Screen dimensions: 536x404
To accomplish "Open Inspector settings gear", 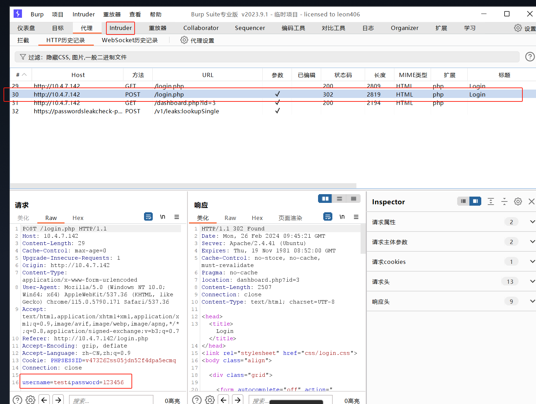I will pos(518,201).
